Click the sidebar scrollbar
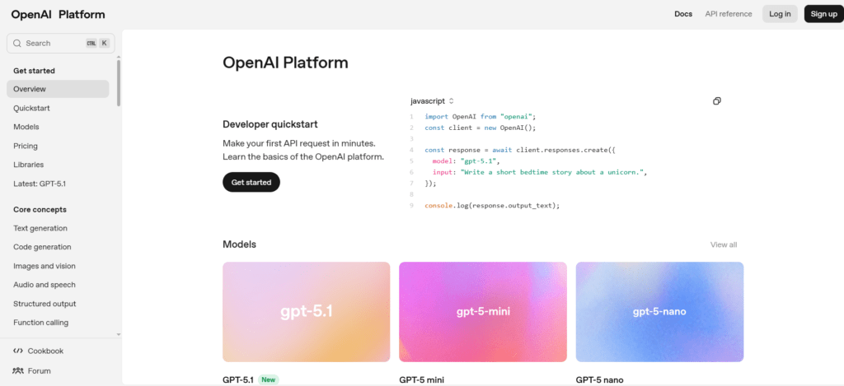The height and width of the screenshot is (386, 844). (x=119, y=82)
